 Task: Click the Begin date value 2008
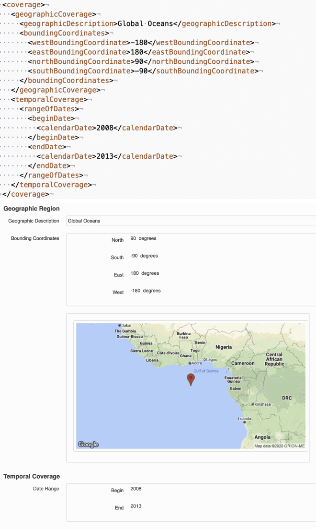coord(136,489)
